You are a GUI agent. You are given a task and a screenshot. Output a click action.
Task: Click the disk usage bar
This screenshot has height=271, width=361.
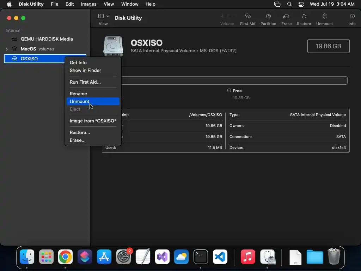[x=234, y=80]
